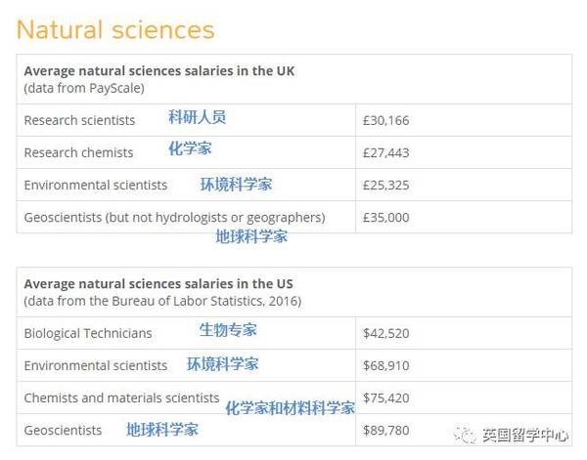Select the Research scientists row label
This screenshot has height=460, width=587.
[79, 120]
